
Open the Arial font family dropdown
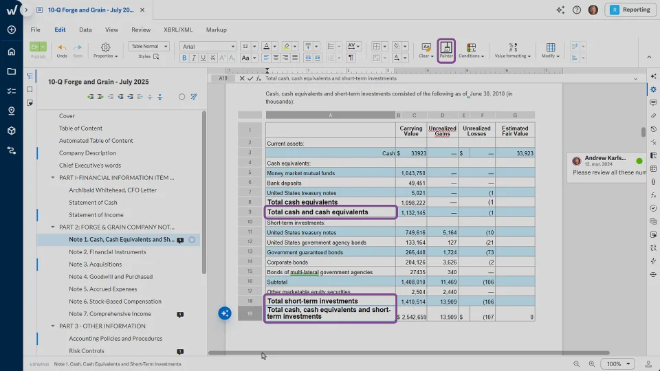(208, 46)
